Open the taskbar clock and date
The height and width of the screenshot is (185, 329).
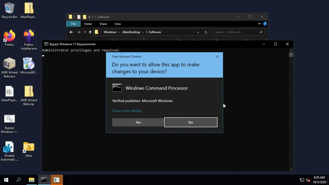click(319, 180)
